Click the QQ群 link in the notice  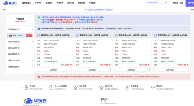pos(52,20)
